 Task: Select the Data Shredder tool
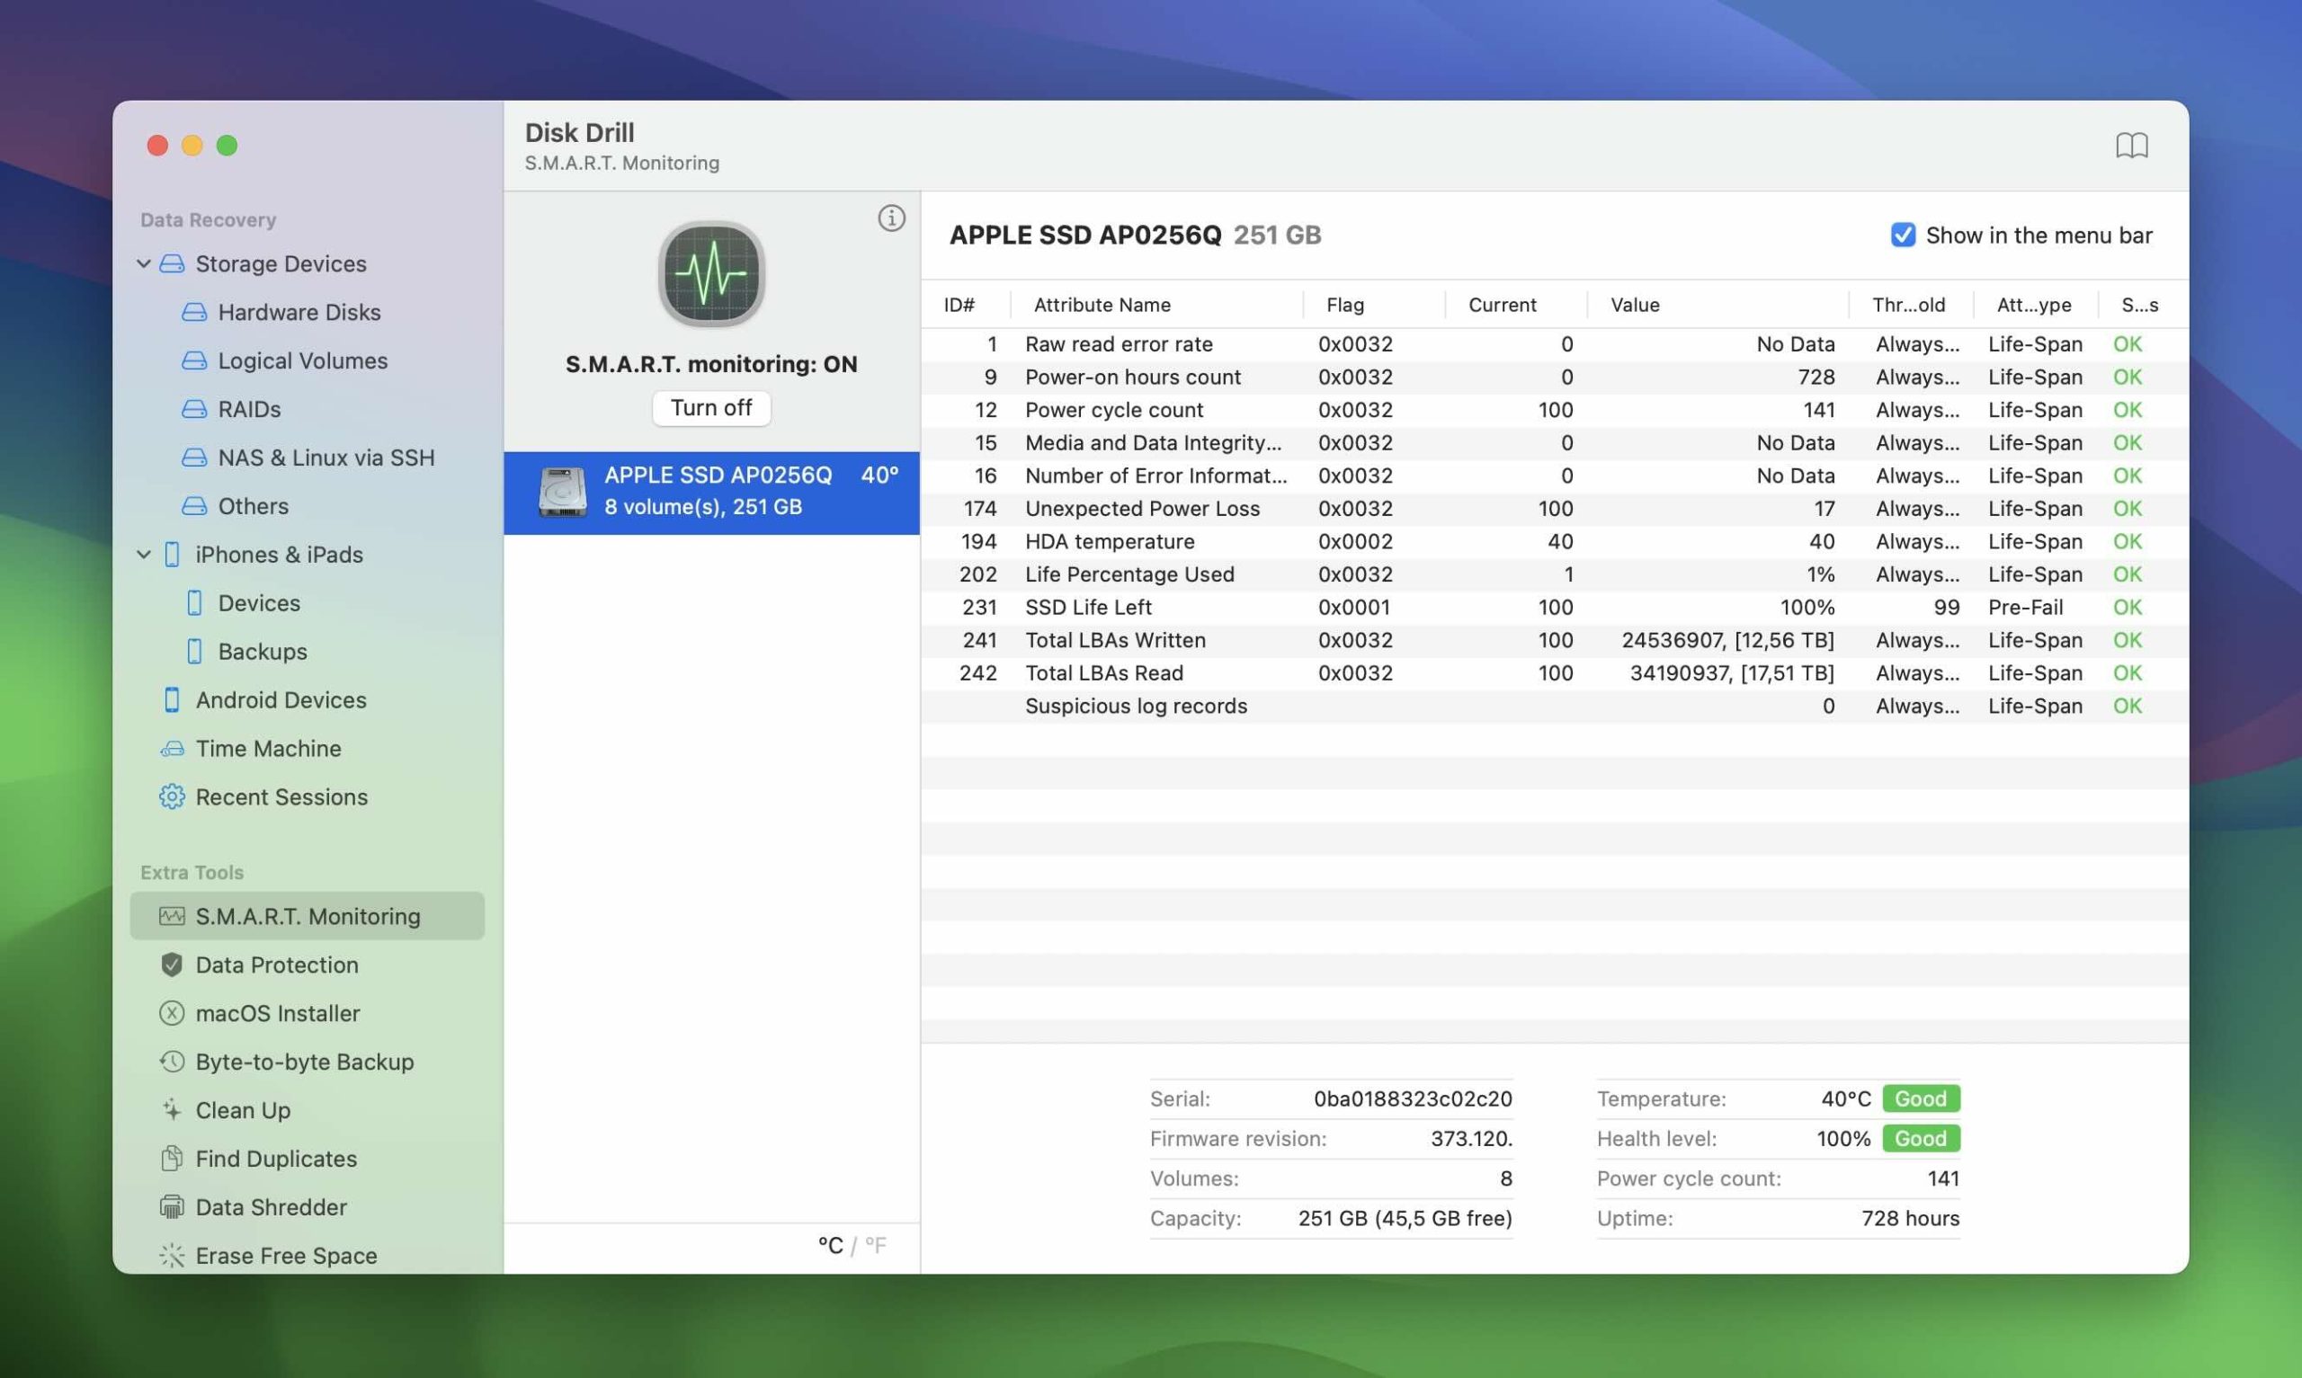coord(271,1205)
